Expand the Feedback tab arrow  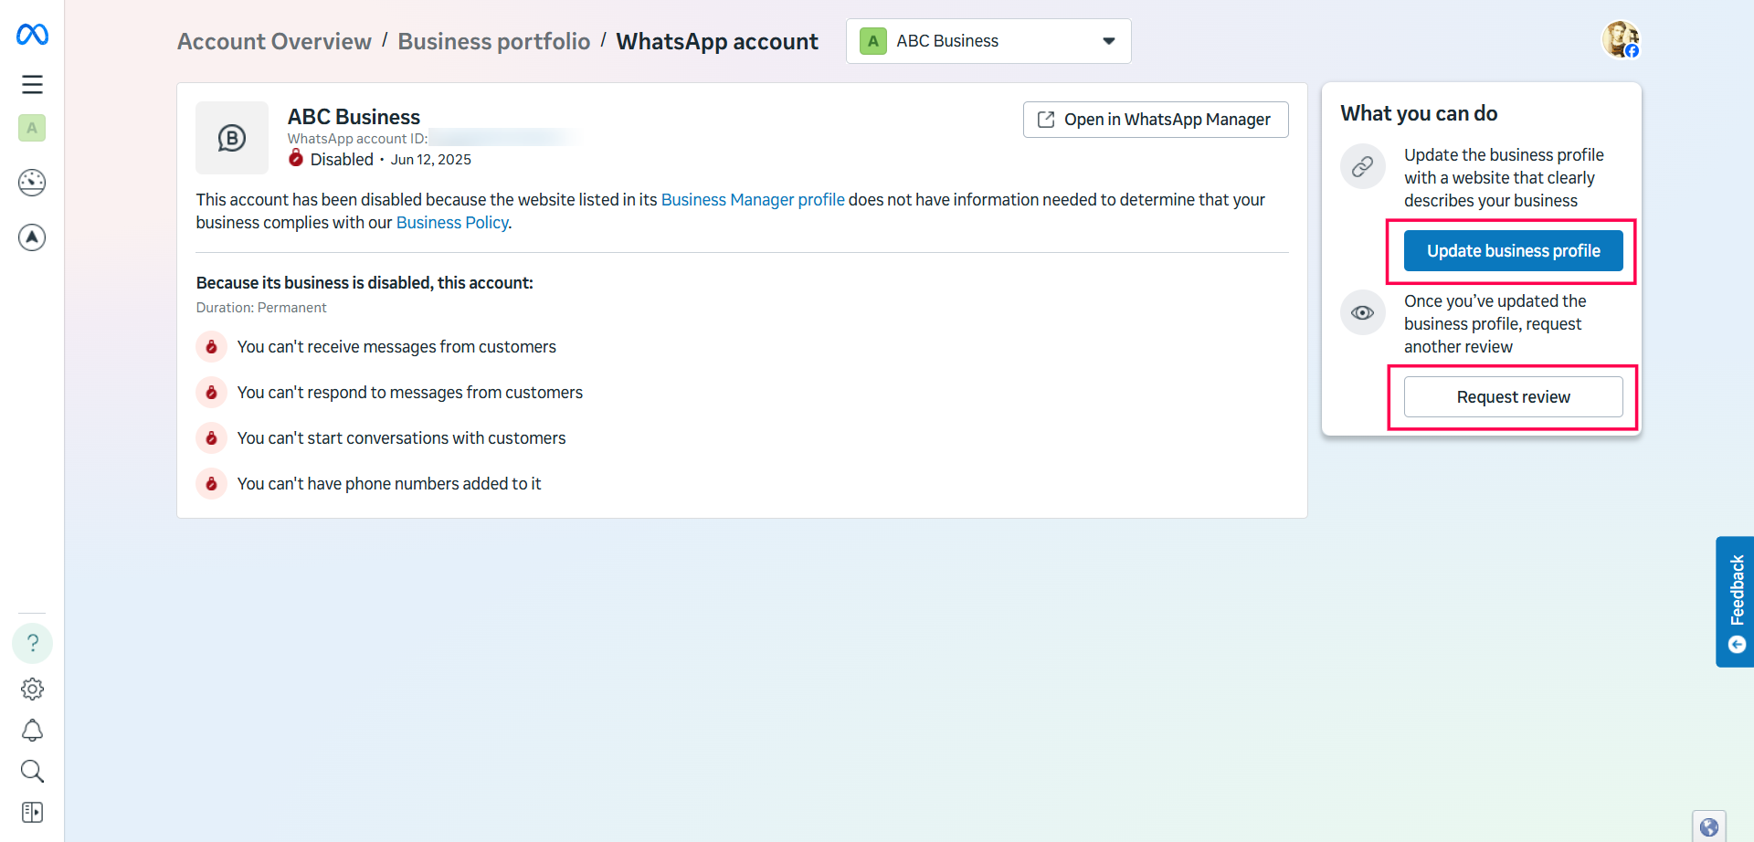tap(1737, 644)
